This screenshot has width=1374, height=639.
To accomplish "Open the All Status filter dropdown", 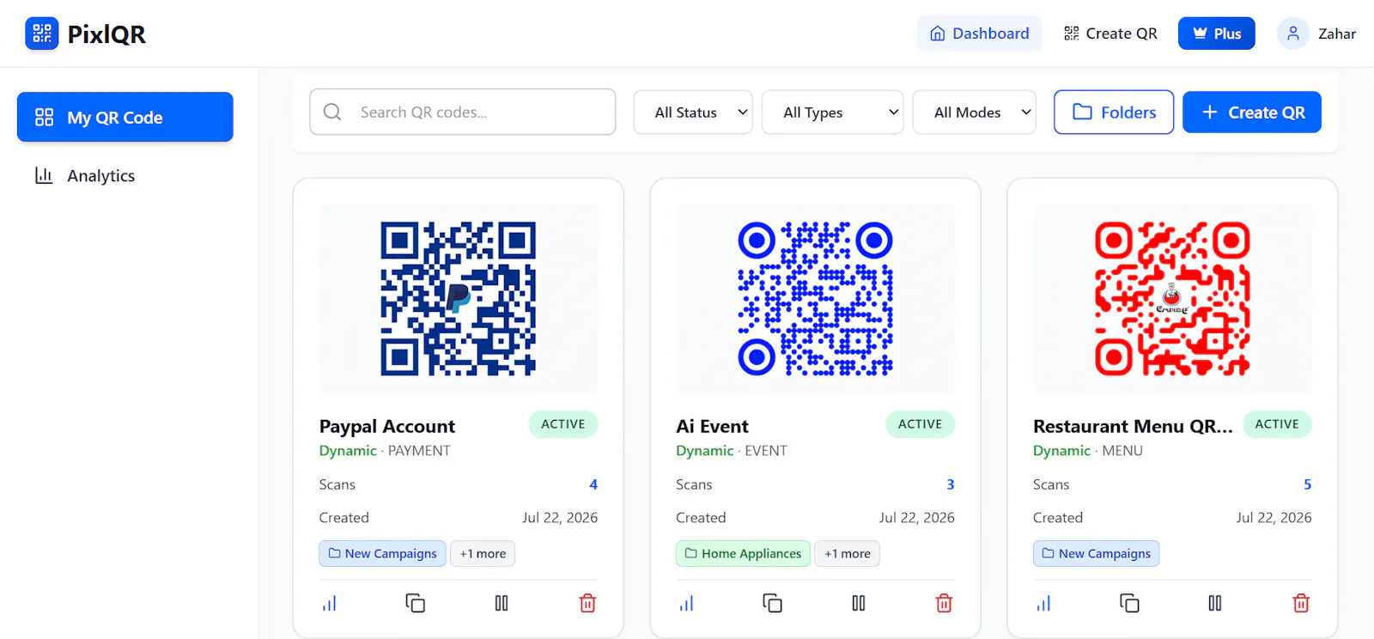I will click(693, 113).
